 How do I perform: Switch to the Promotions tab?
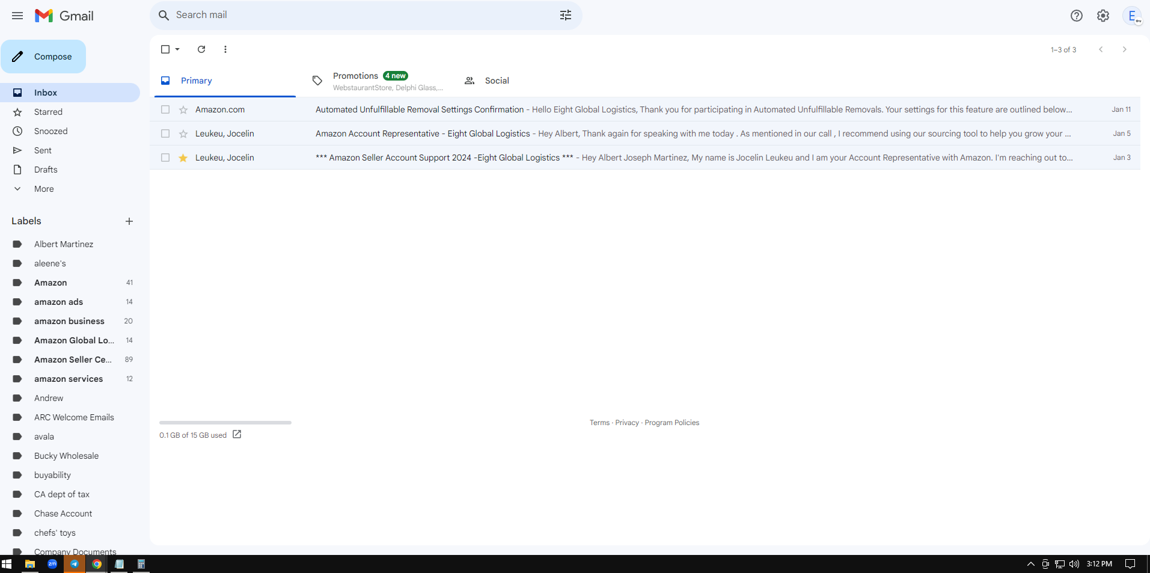click(x=376, y=81)
